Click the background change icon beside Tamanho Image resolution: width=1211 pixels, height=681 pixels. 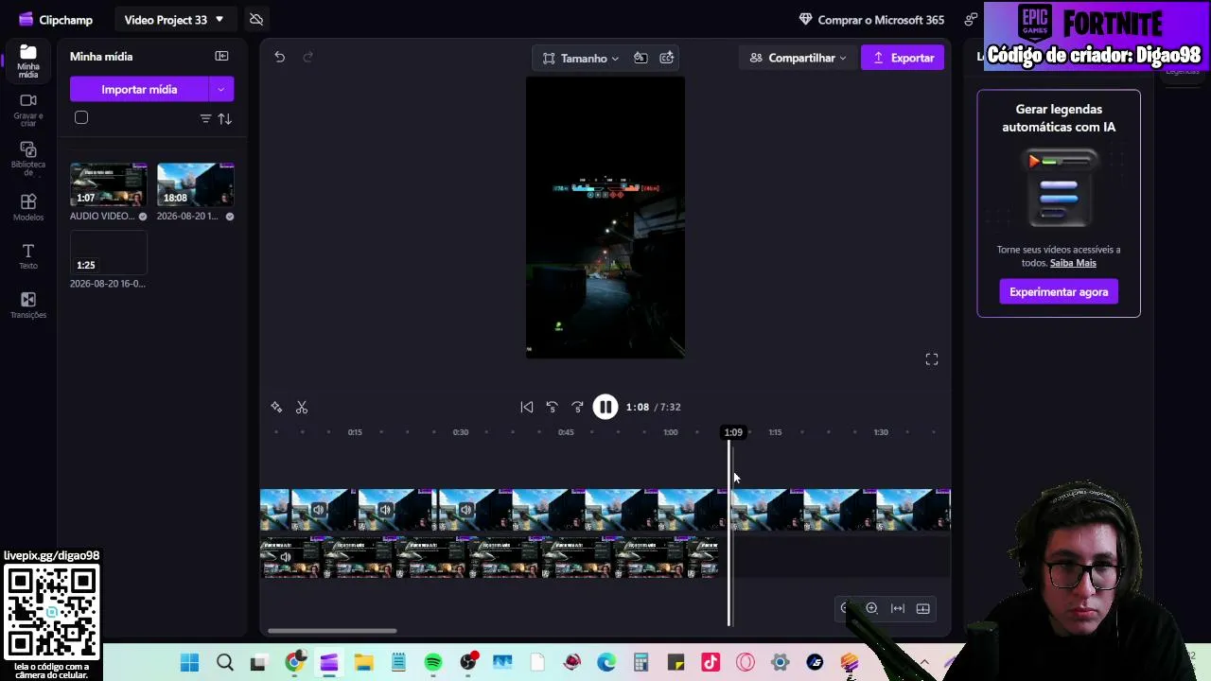(x=641, y=58)
